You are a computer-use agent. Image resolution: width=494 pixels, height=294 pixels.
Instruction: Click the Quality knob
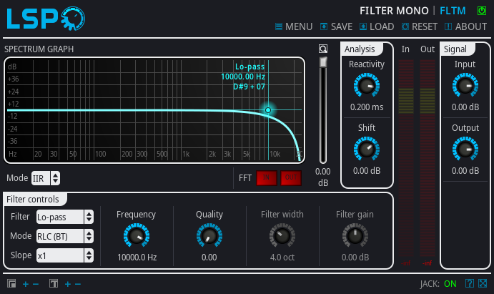209,236
